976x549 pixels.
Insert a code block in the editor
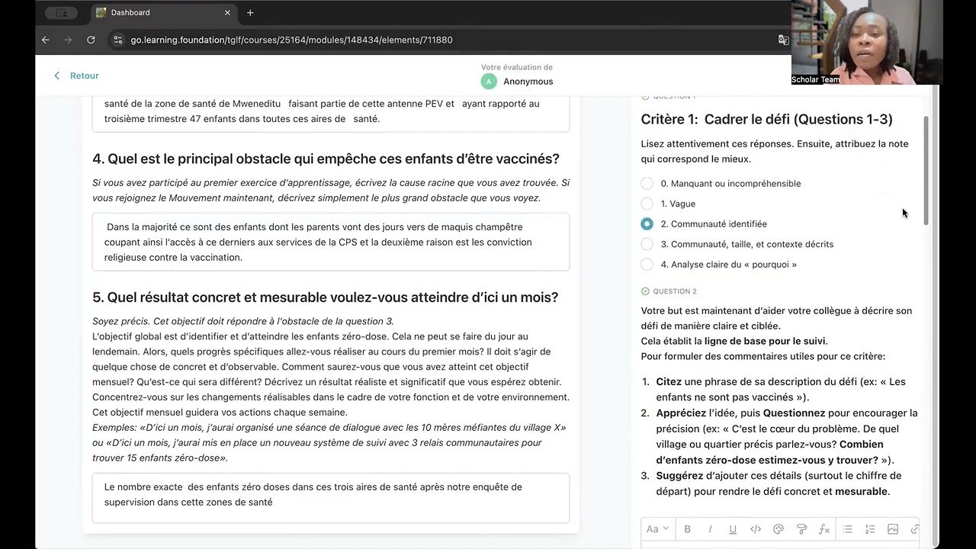pos(756,529)
